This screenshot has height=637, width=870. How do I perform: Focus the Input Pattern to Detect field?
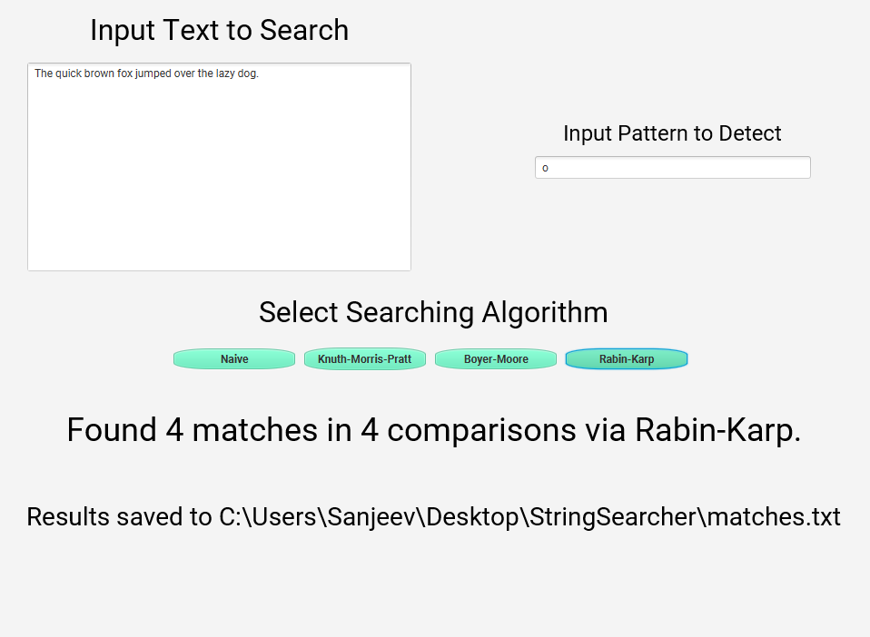coord(672,168)
